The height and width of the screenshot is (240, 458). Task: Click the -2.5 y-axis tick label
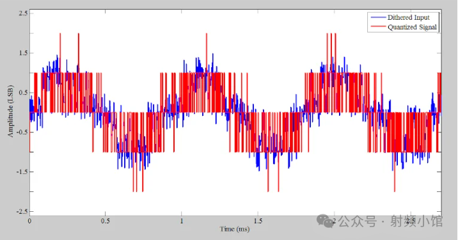click(x=22, y=211)
